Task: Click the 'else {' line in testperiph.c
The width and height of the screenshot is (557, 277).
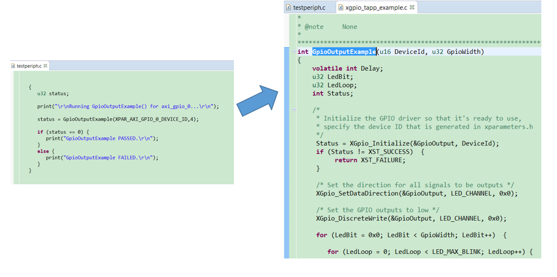Action: (46, 151)
